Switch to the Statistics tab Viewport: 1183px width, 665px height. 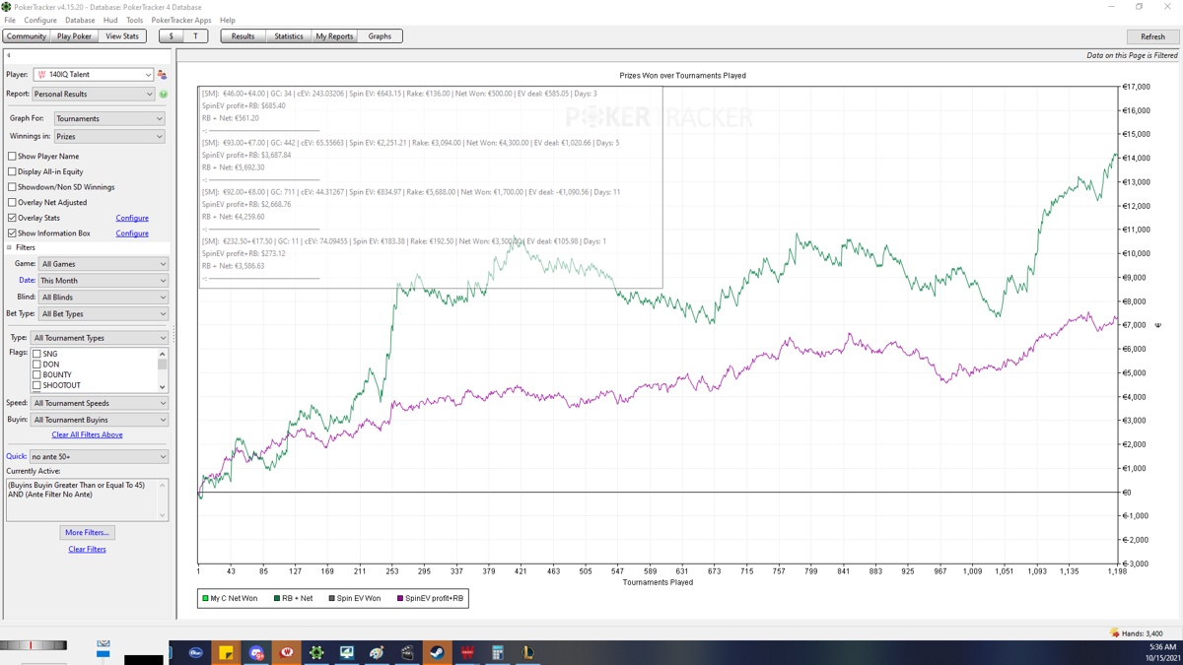coord(288,36)
